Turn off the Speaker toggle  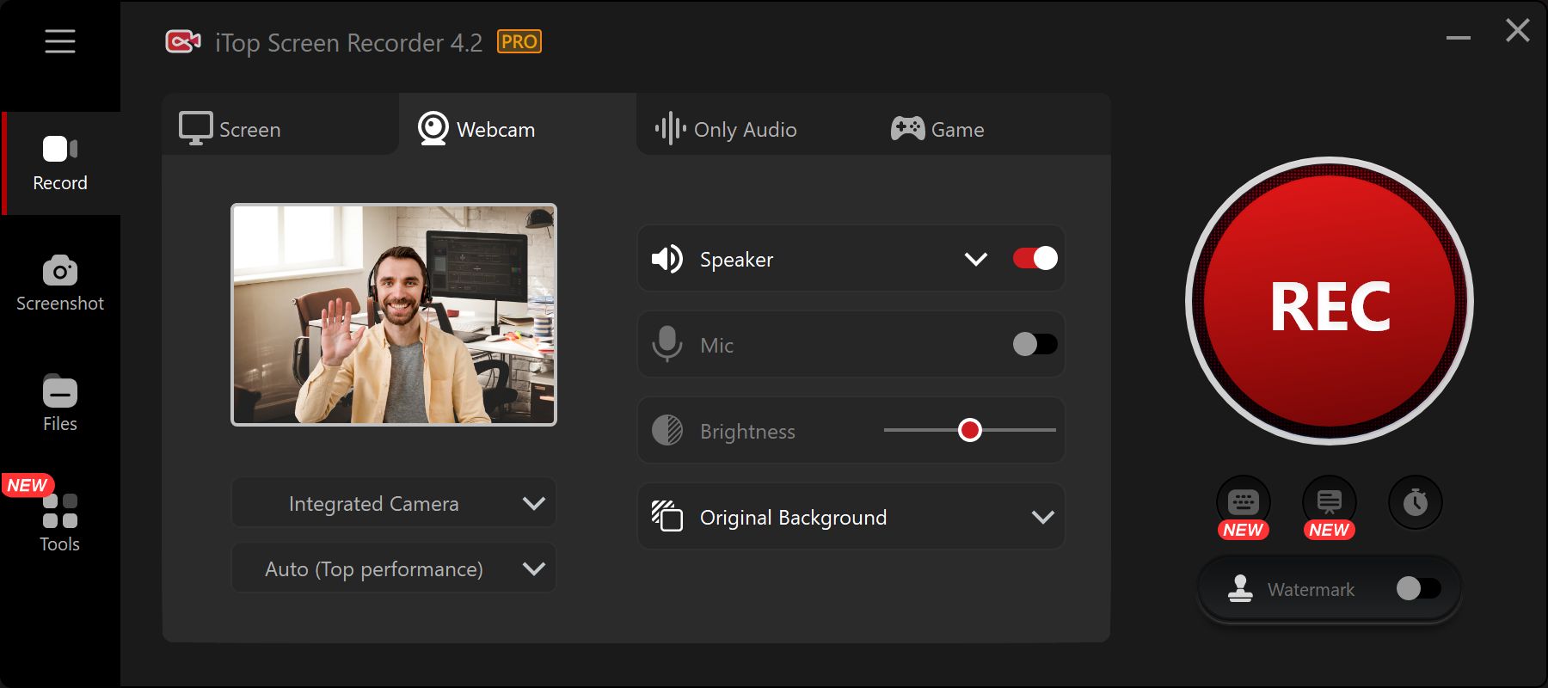pos(1035,258)
